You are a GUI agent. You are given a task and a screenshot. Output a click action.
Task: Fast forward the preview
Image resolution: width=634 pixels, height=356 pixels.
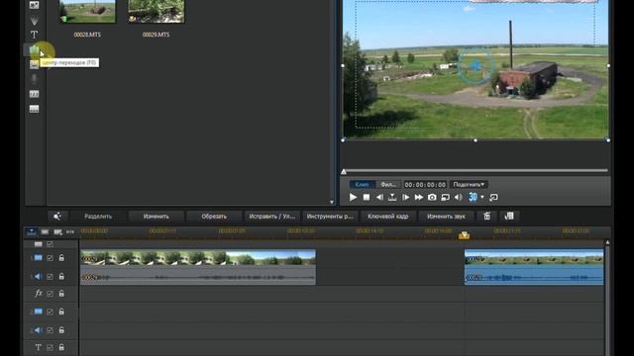pos(419,198)
